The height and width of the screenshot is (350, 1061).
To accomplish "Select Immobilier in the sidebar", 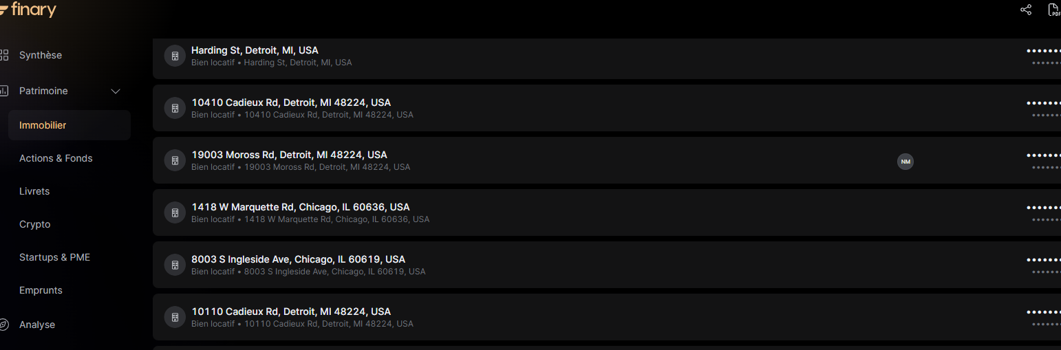I will pyautogui.click(x=69, y=125).
